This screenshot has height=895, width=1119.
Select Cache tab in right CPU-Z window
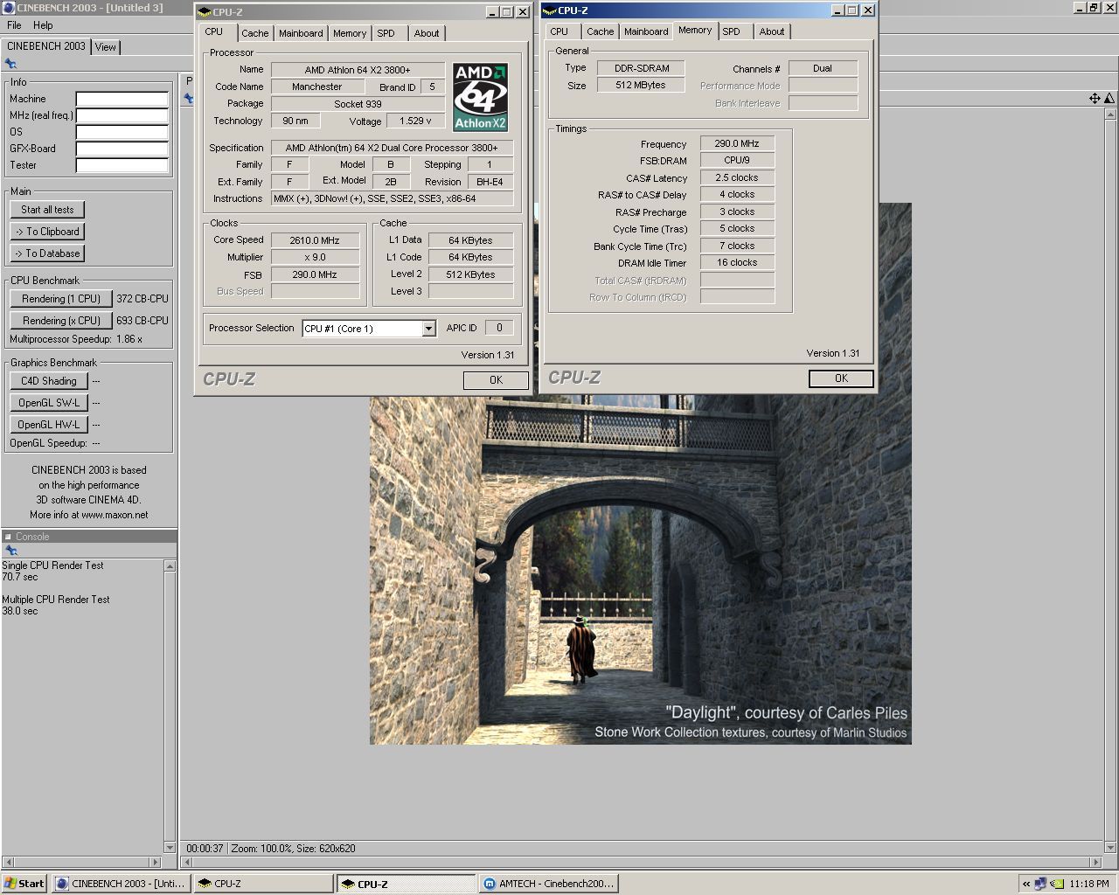601,31
